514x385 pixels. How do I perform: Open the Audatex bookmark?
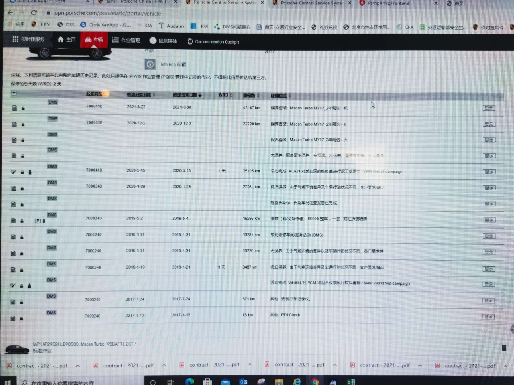pos(171,26)
